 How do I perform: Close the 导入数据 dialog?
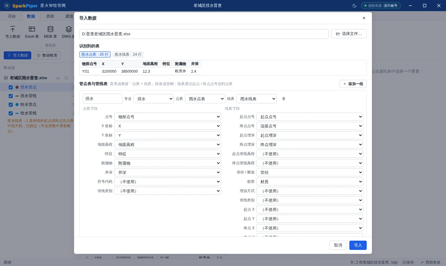[x=364, y=18]
